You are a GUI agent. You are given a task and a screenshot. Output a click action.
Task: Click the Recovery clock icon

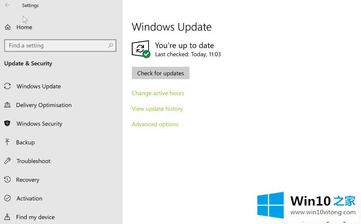coord(7,180)
